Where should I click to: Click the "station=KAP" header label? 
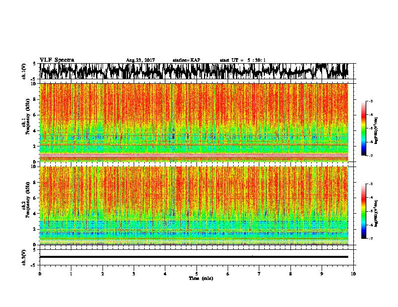pos(186,60)
